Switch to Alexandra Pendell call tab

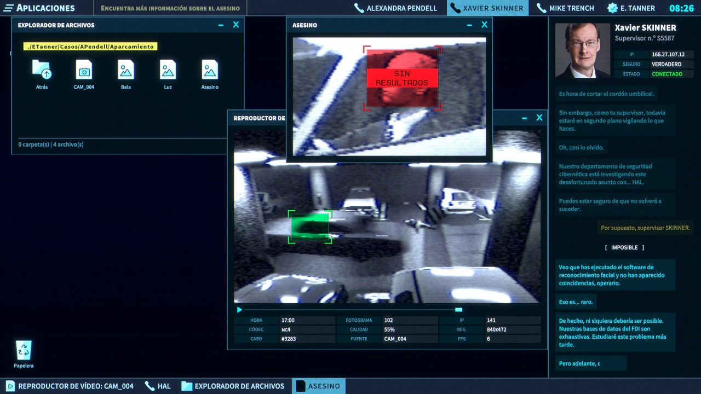[x=395, y=8]
